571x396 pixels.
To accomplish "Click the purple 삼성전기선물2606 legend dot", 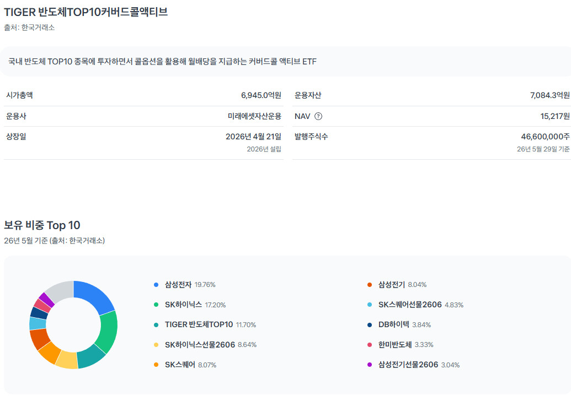I will click(370, 365).
